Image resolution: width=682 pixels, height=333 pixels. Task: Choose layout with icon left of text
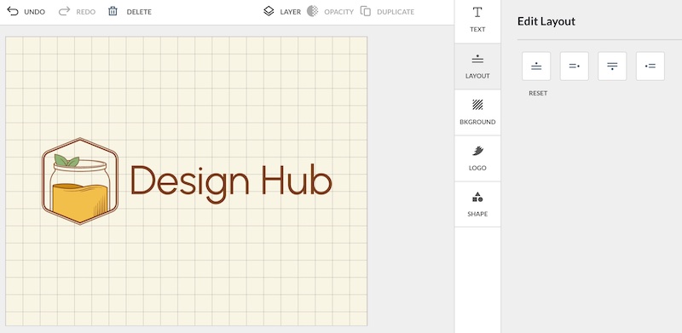coord(650,66)
